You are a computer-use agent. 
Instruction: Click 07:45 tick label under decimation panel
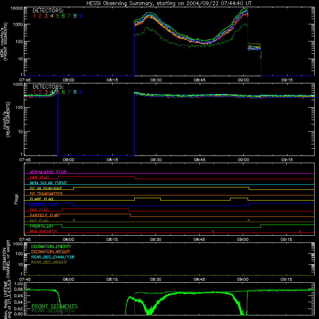25,280
